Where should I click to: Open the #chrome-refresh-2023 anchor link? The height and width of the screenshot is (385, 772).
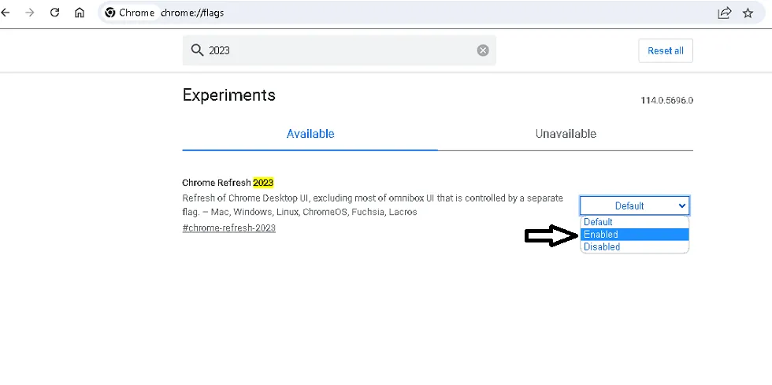pos(228,228)
